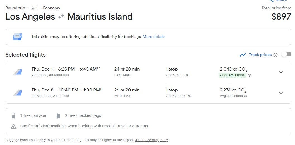Click the Air France logo on Dec 1 flight
This screenshot has height=145, width=295.
(x=18, y=72)
